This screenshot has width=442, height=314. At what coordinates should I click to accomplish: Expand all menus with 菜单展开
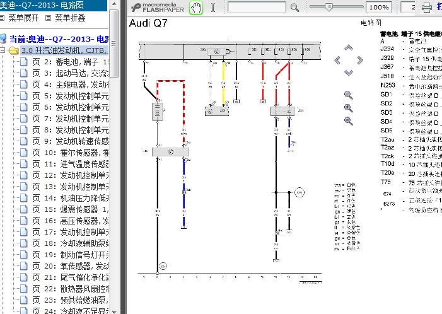coord(23,18)
